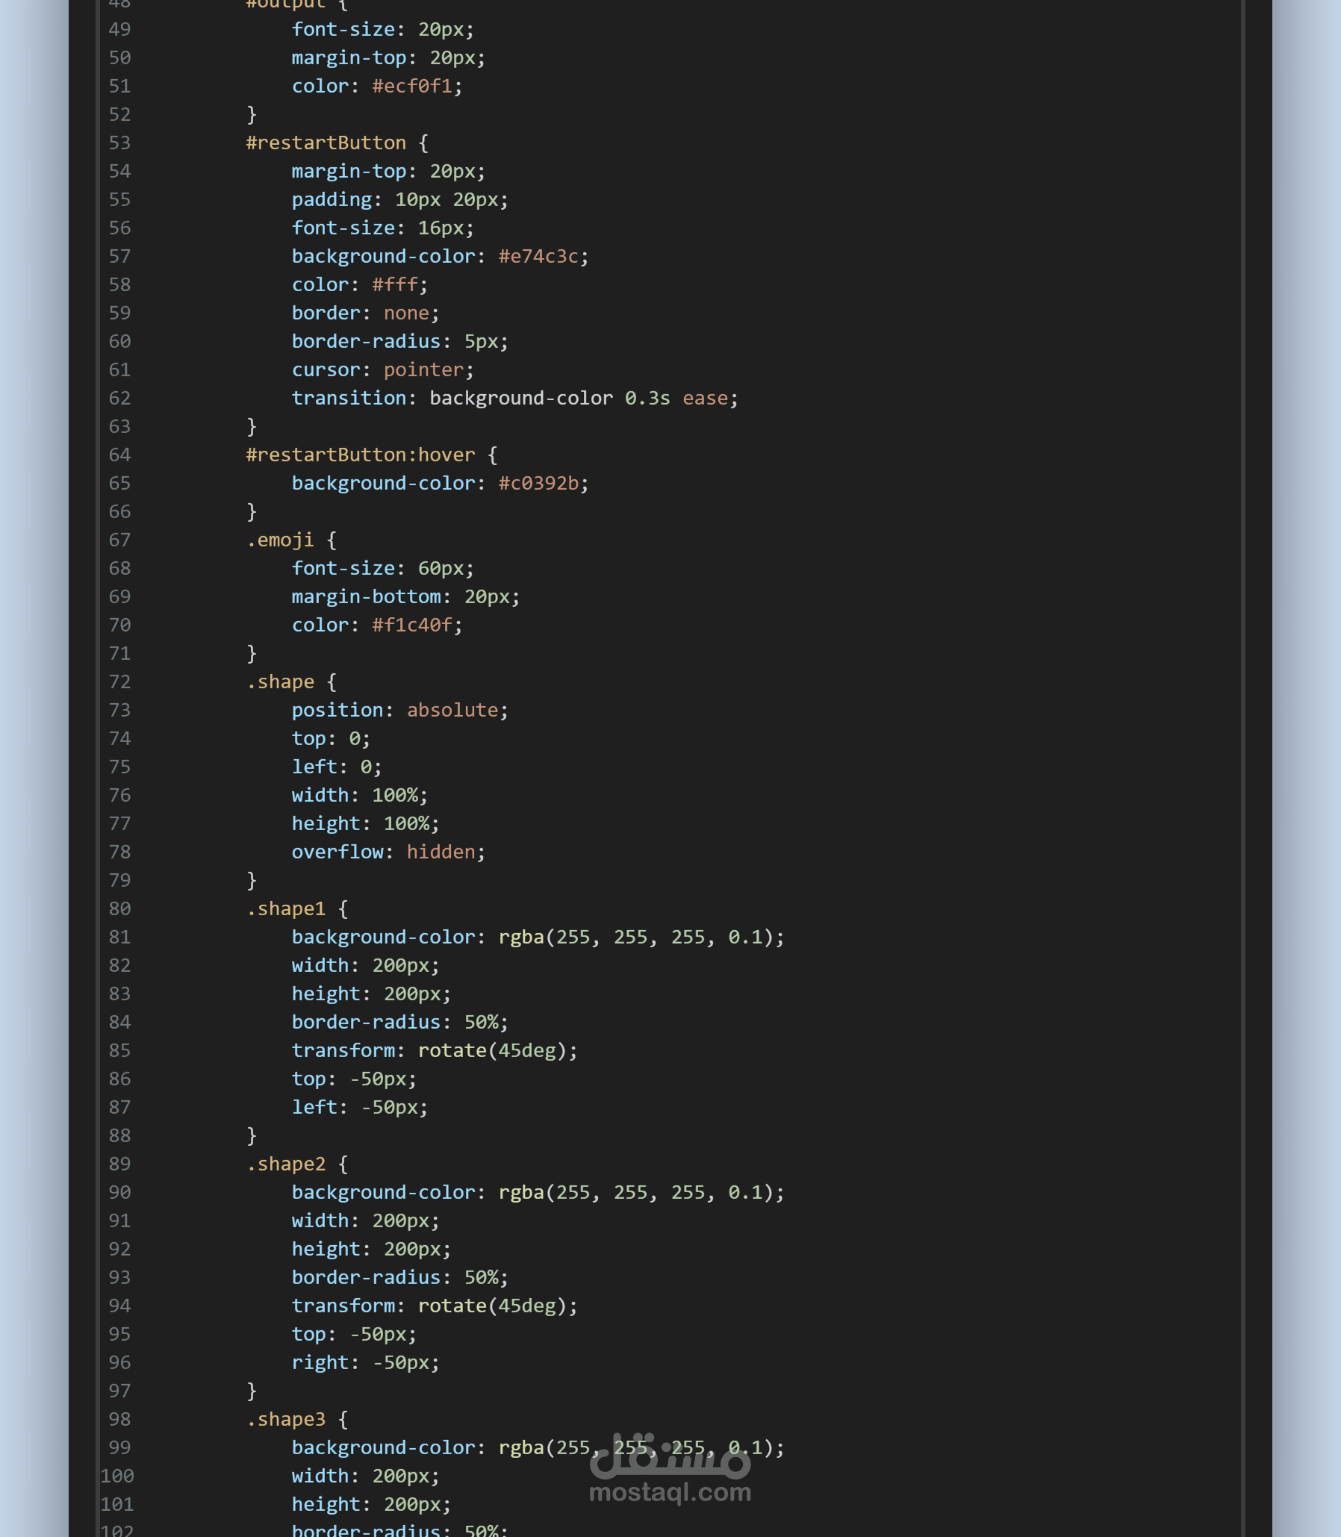Click line number 53 in the gutter

(x=119, y=143)
